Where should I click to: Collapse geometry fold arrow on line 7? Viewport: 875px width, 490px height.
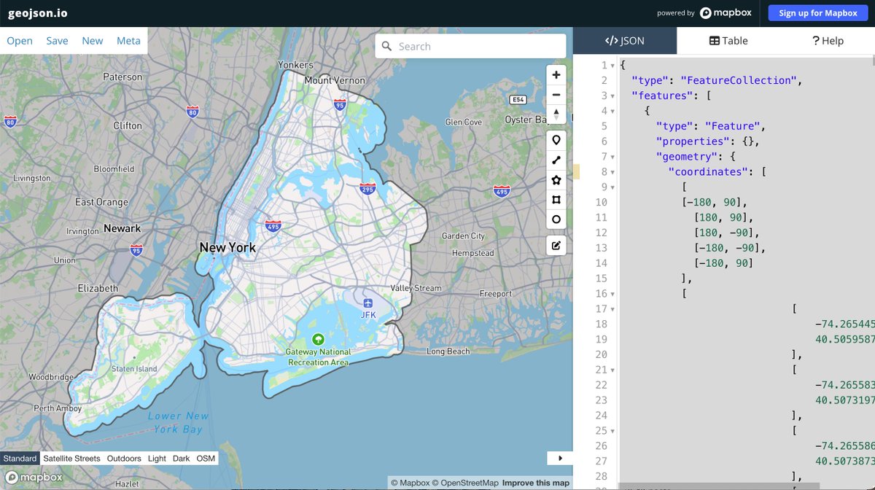click(612, 157)
